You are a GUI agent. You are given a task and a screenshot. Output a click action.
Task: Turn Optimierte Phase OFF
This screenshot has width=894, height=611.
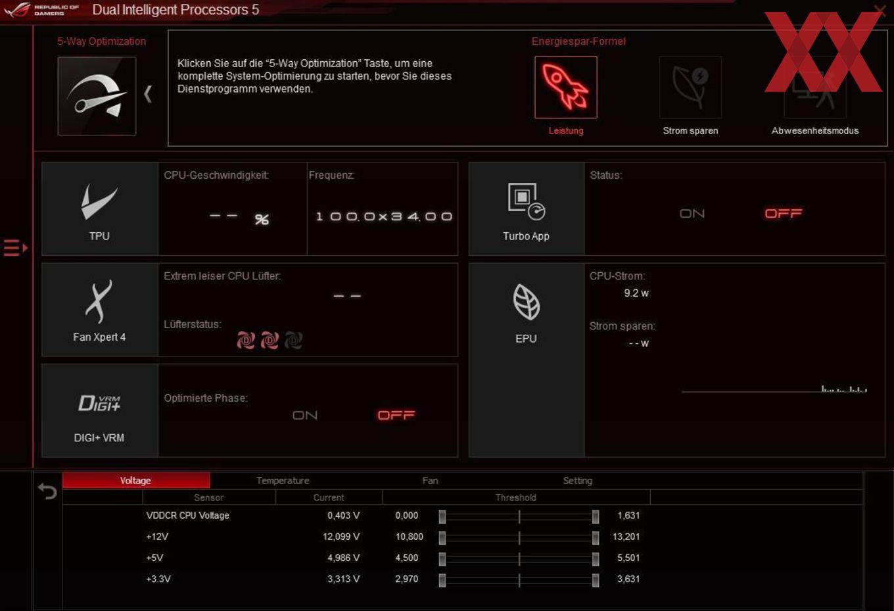click(396, 415)
